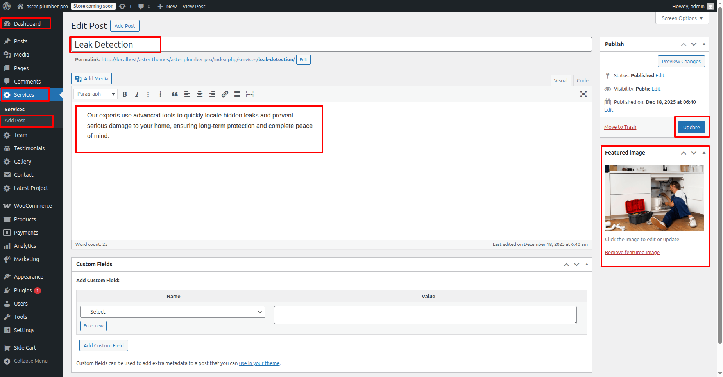
Task: Apply italic formatting in editor toolbar
Action: [x=137, y=94]
